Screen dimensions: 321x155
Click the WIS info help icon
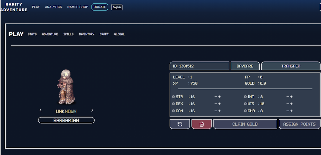(245, 104)
